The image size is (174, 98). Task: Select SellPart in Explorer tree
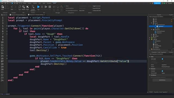click(x=157, y=36)
